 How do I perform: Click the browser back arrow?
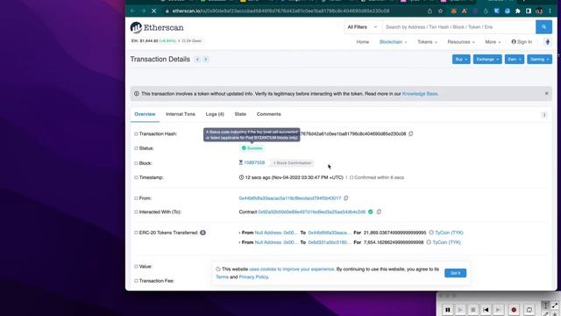click(132, 11)
